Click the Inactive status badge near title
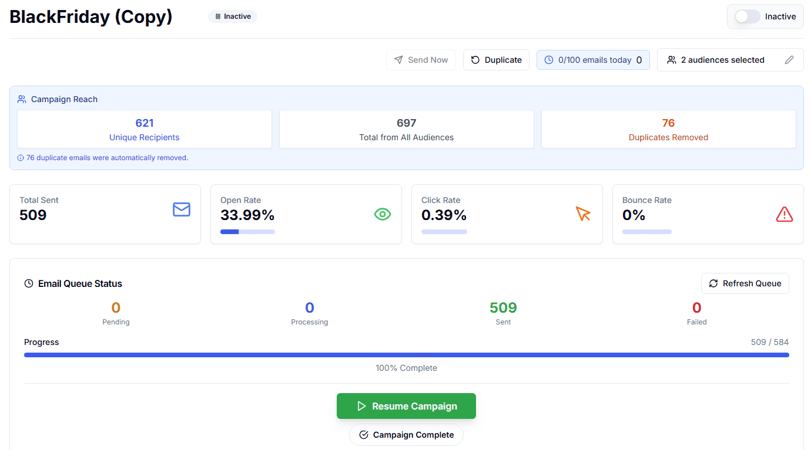The image size is (811, 450). tap(233, 16)
